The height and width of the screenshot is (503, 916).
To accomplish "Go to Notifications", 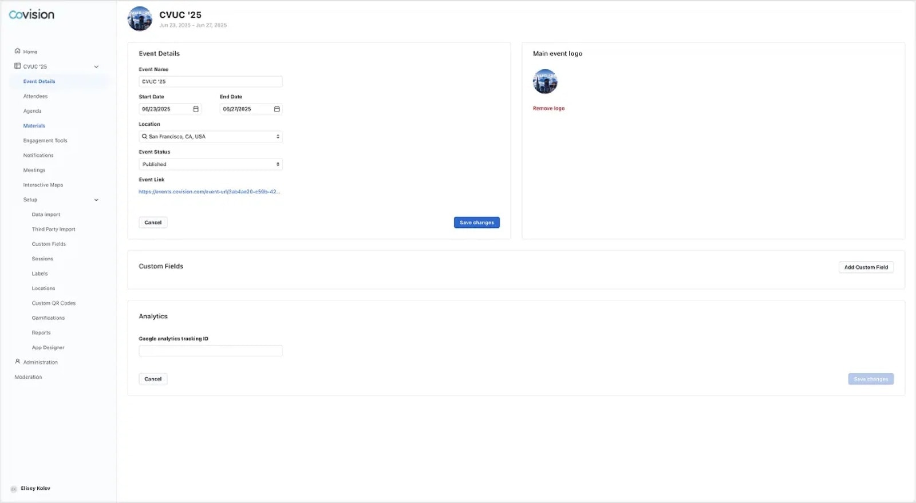I will 38,156.
